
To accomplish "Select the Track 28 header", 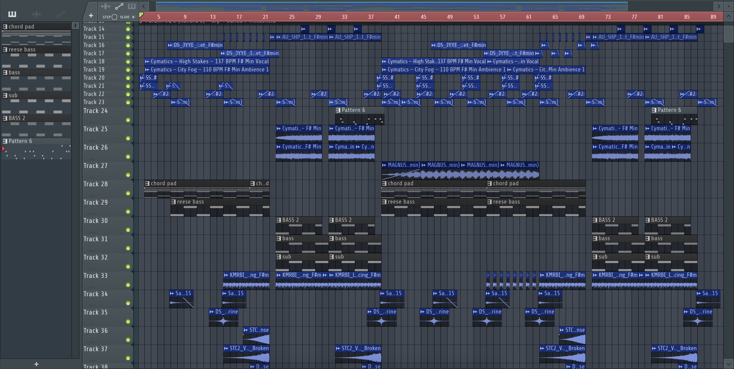I will pyautogui.click(x=108, y=189).
